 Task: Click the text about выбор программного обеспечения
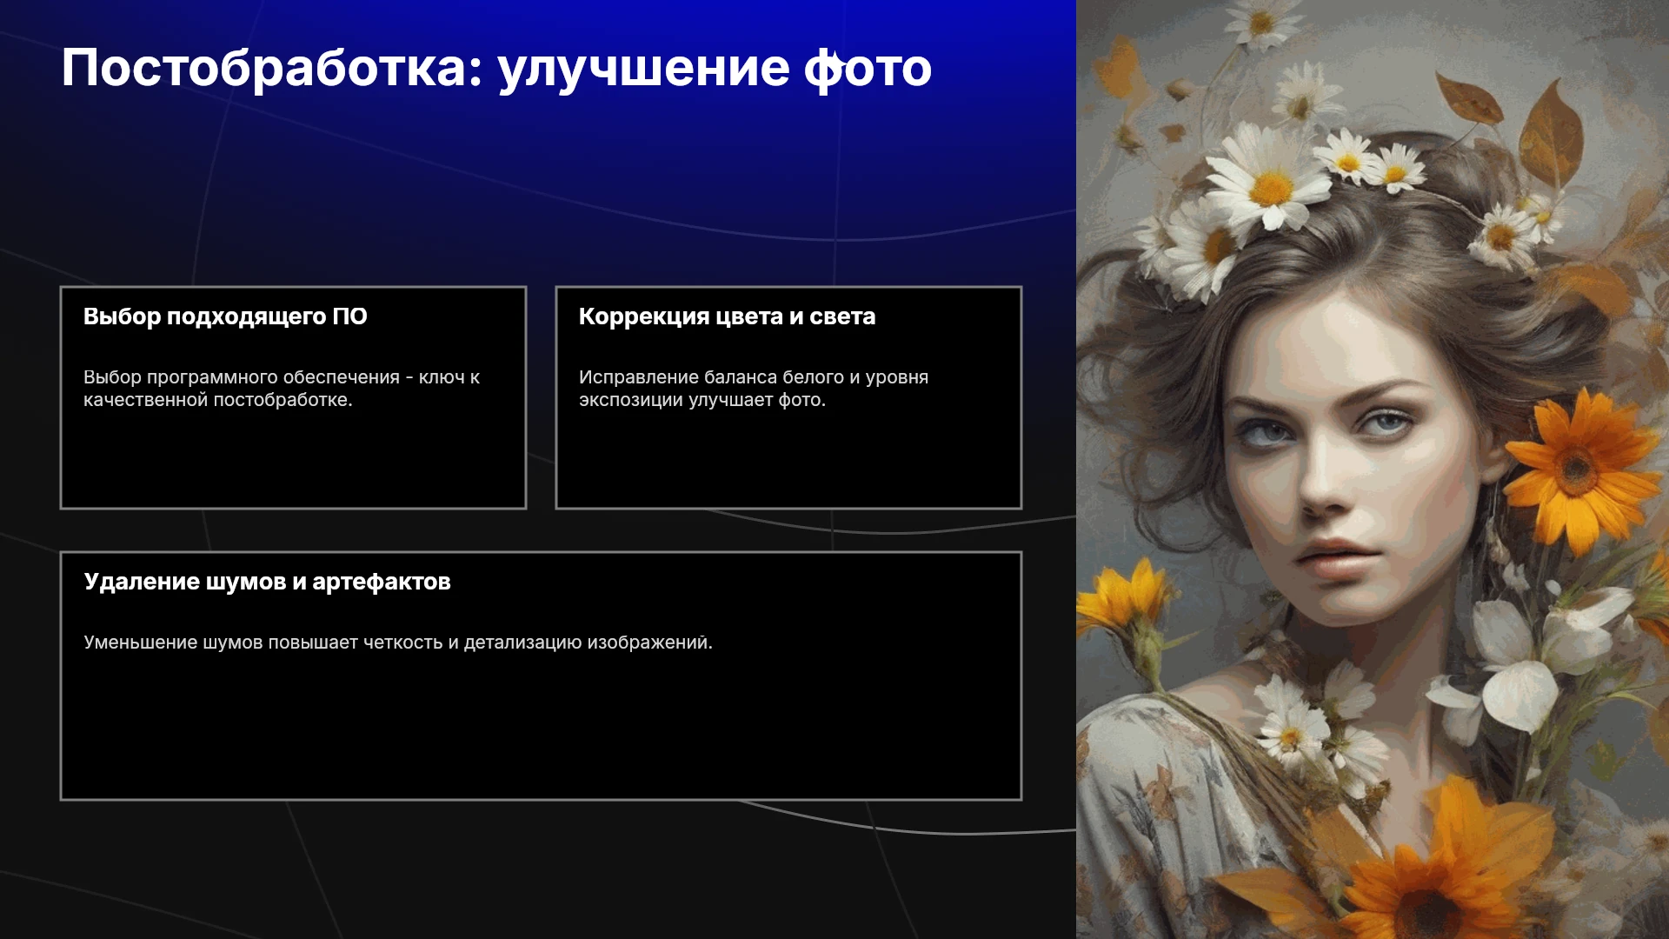coord(282,389)
